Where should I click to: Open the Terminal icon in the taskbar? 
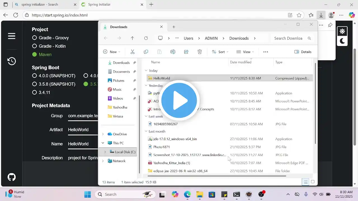pos(237,194)
